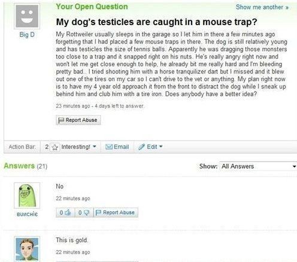
Task: Open the second answerer's cartoon avatar
Action: 27,249
